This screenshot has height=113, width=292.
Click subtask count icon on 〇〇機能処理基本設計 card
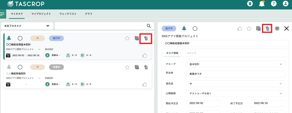68,55
